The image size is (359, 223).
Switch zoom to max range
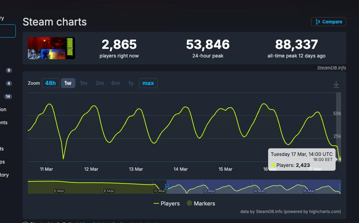click(x=148, y=83)
